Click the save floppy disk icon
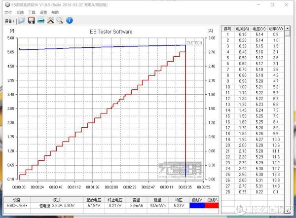 [32, 20]
